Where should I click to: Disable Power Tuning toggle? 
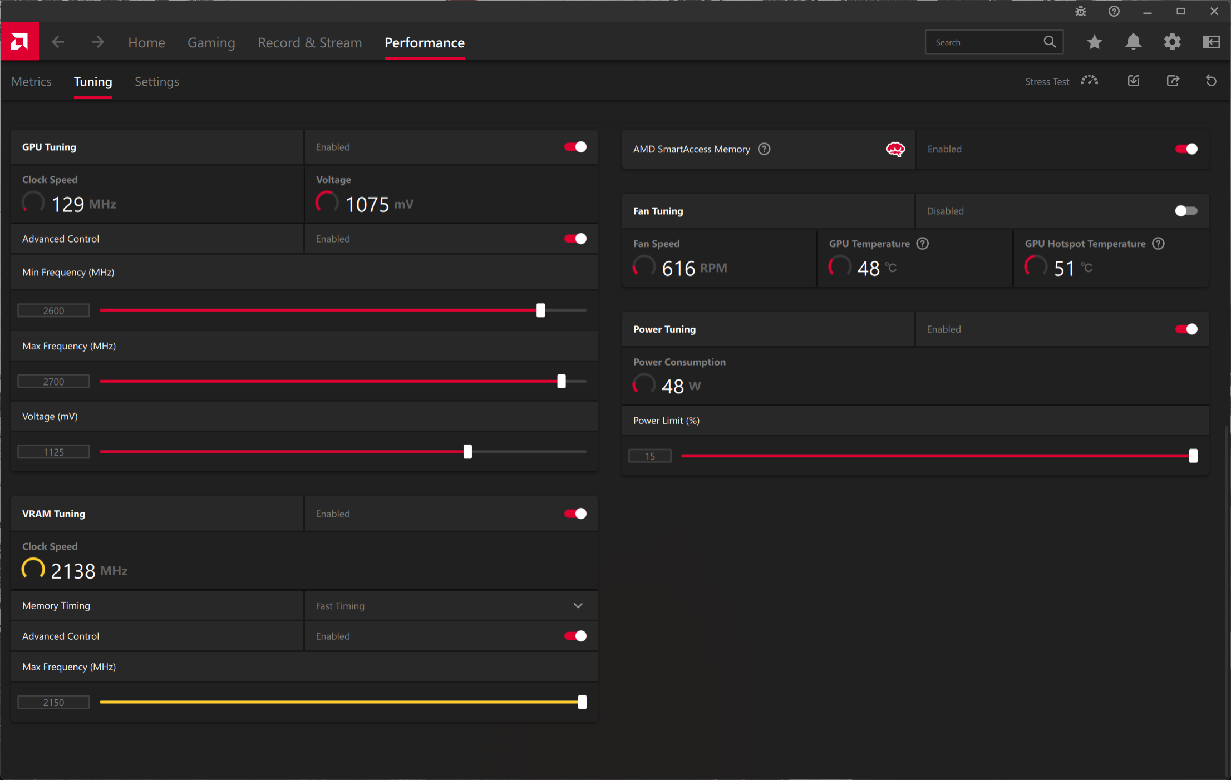[x=1186, y=329]
